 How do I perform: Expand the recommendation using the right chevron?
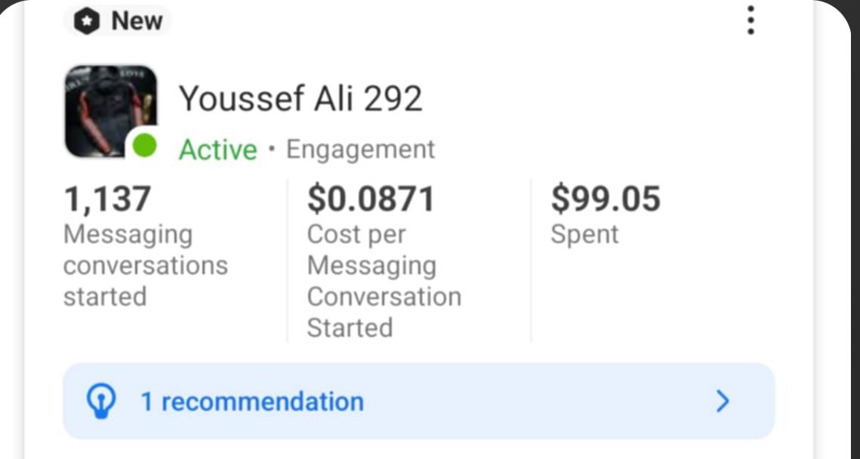[x=723, y=401]
